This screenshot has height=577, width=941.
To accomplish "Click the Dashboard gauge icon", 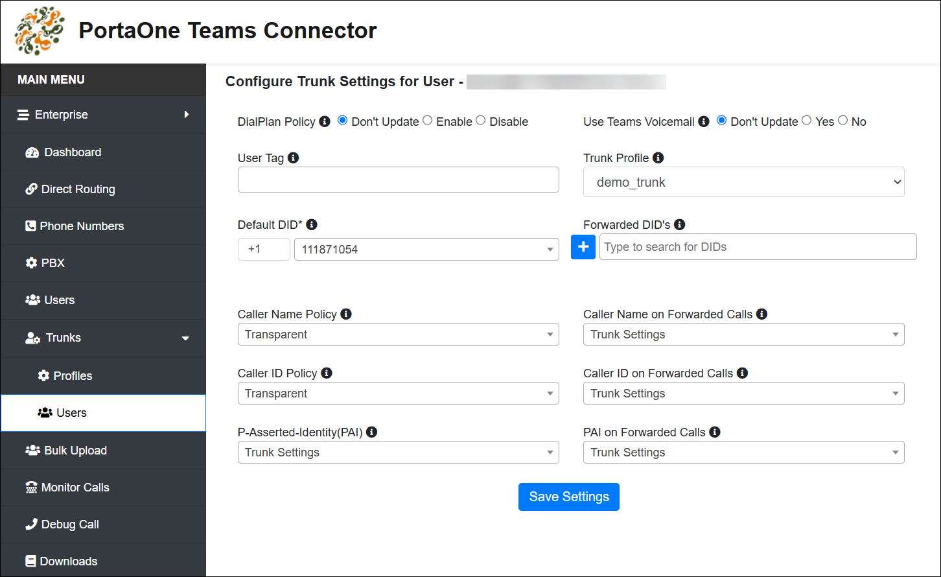I will click(32, 152).
